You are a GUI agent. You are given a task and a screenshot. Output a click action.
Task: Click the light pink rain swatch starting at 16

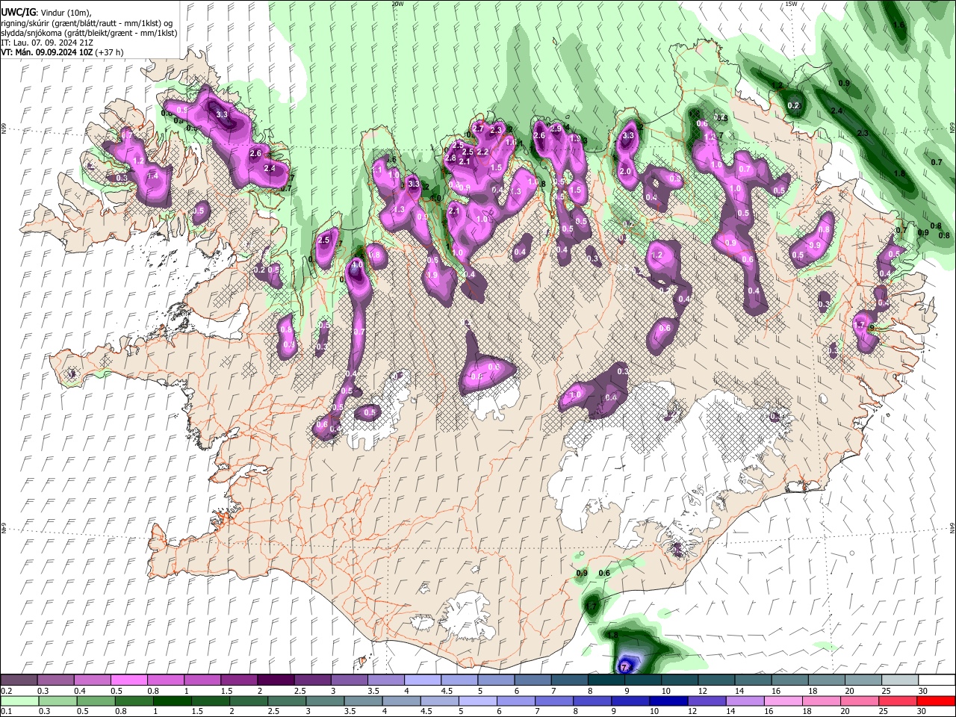tap(783, 701)
